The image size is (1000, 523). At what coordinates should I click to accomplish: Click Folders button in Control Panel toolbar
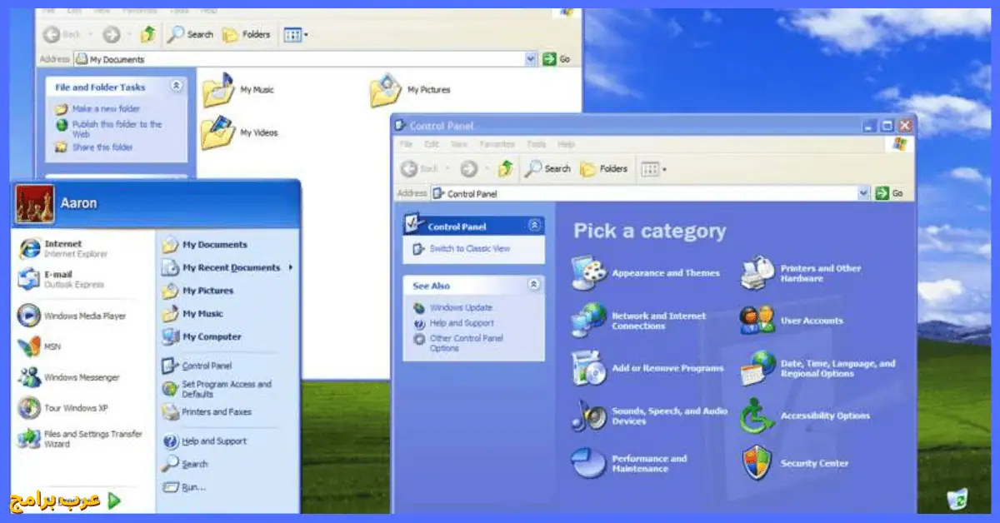tap(604, 169)
